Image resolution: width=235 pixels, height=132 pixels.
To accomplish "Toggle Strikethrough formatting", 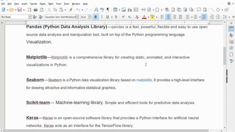I will [116, 17].
